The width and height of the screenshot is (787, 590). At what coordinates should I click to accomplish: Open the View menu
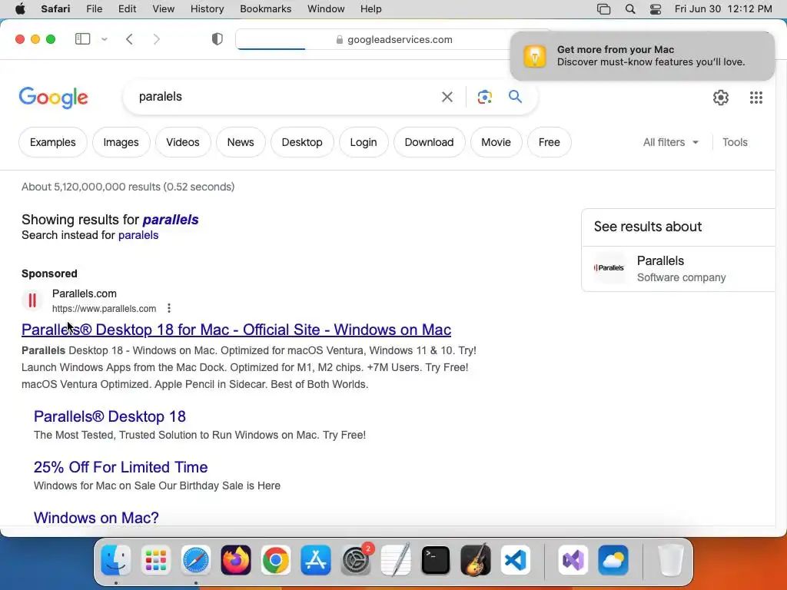164,8
